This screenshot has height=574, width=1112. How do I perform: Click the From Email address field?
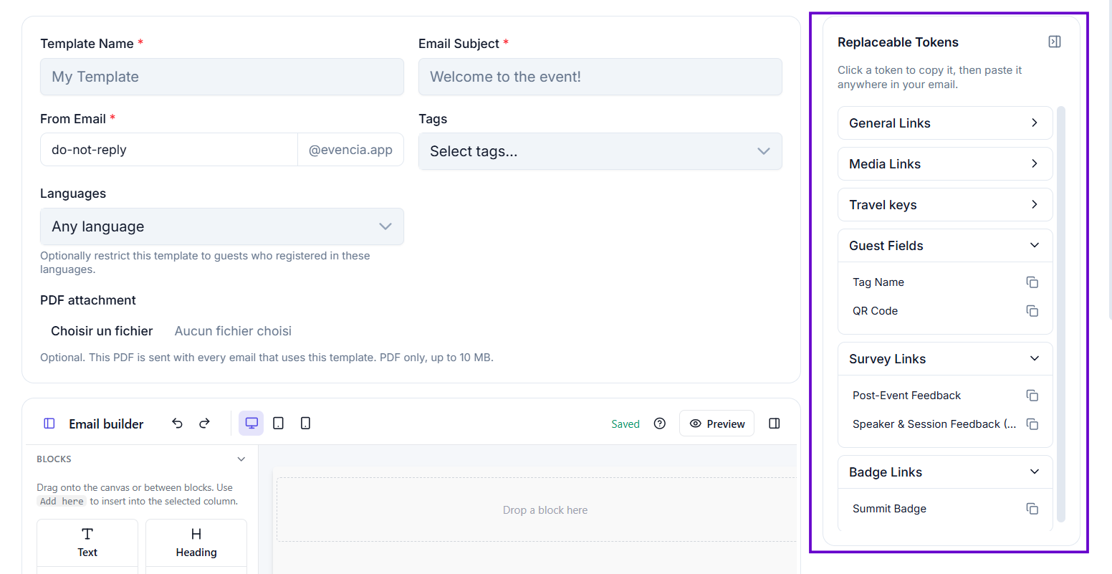coord(169,150)
